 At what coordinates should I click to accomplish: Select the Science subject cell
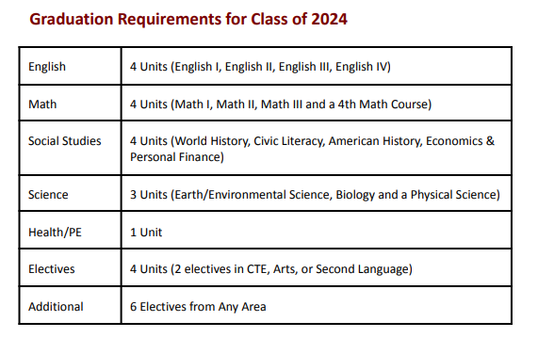point(71,194)
